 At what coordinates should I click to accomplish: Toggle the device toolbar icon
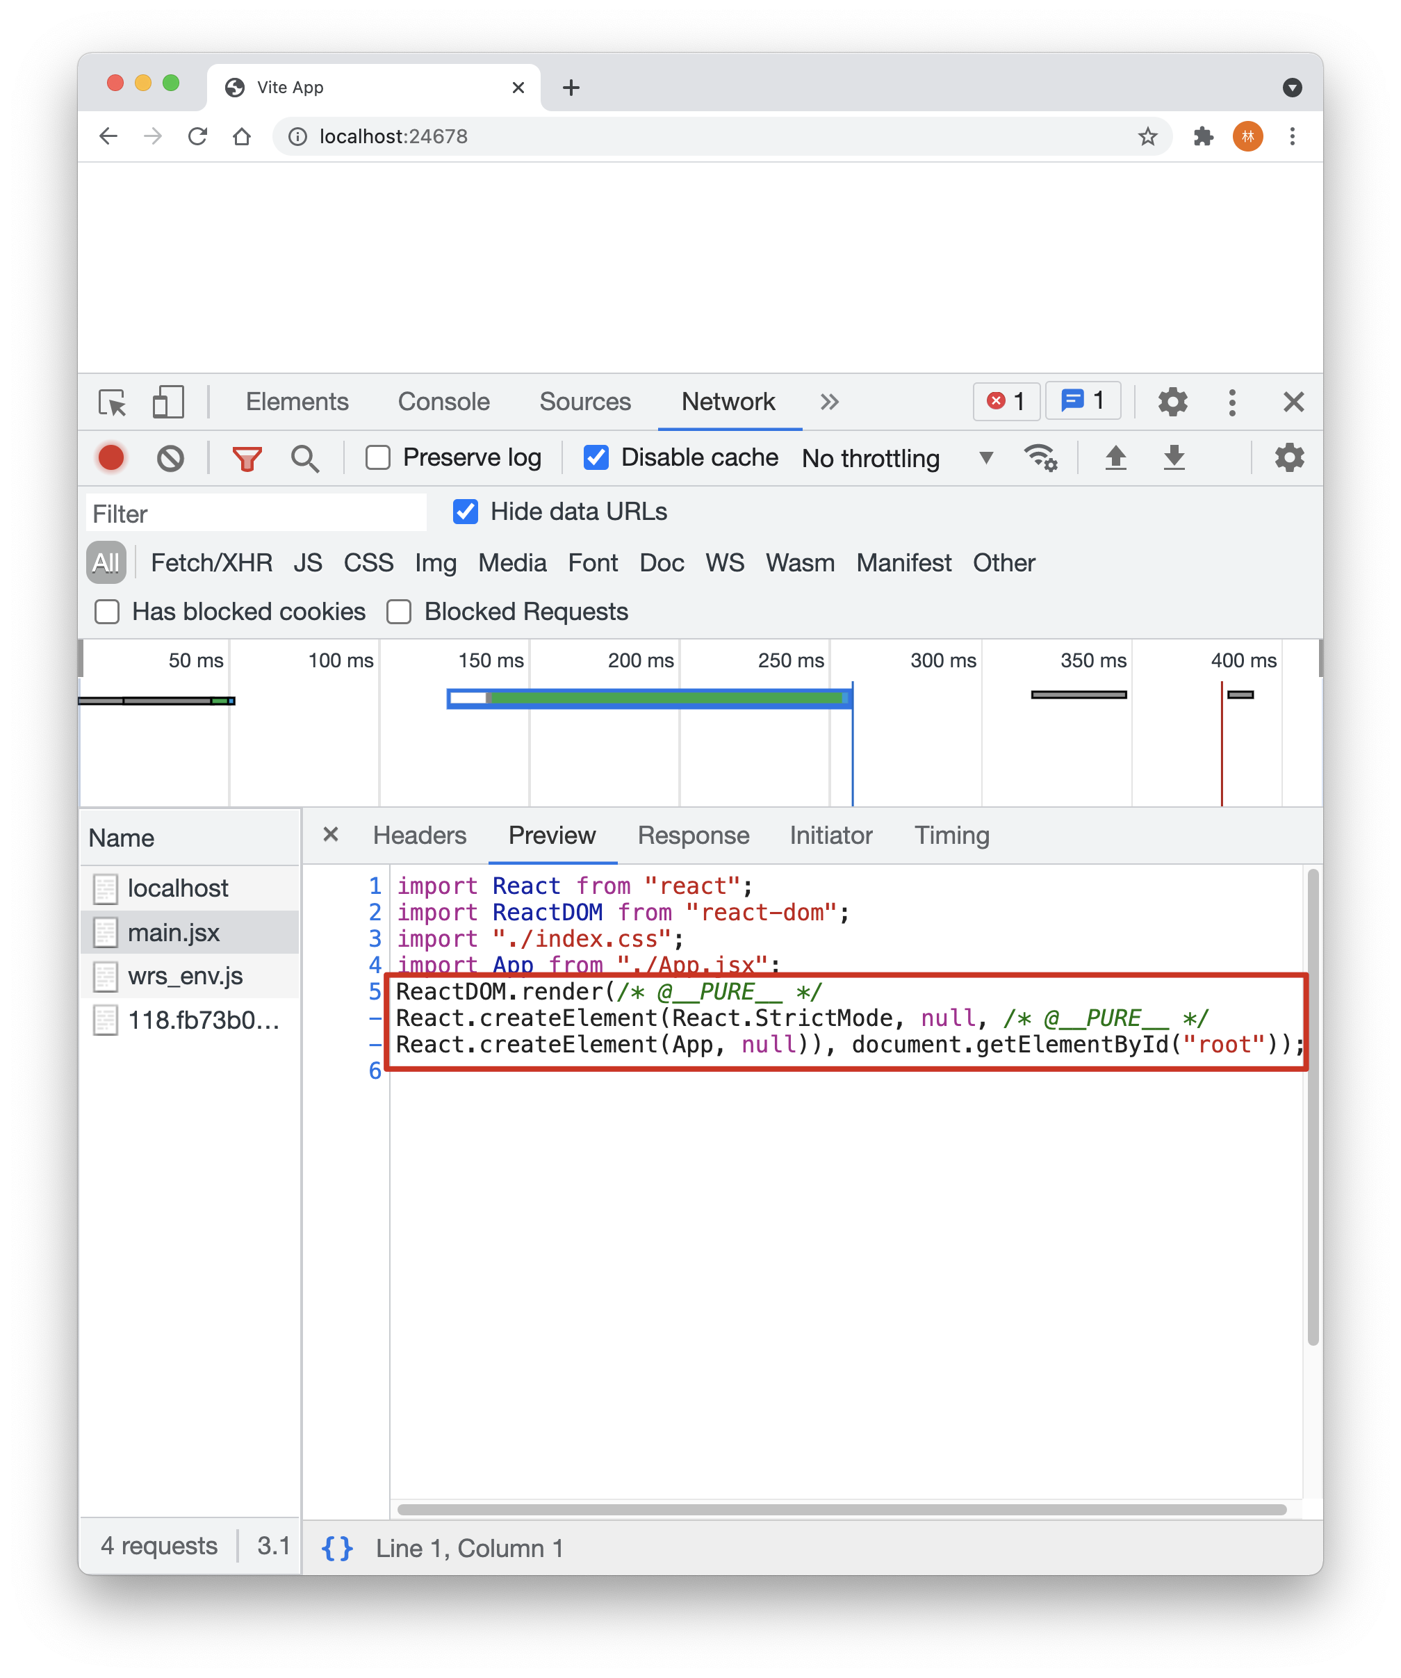(x=167, y=402)
